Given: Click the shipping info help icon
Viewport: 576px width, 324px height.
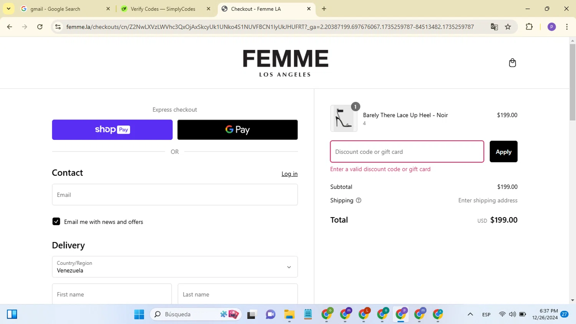Looking at the screenshot, I should click(359, 200).
